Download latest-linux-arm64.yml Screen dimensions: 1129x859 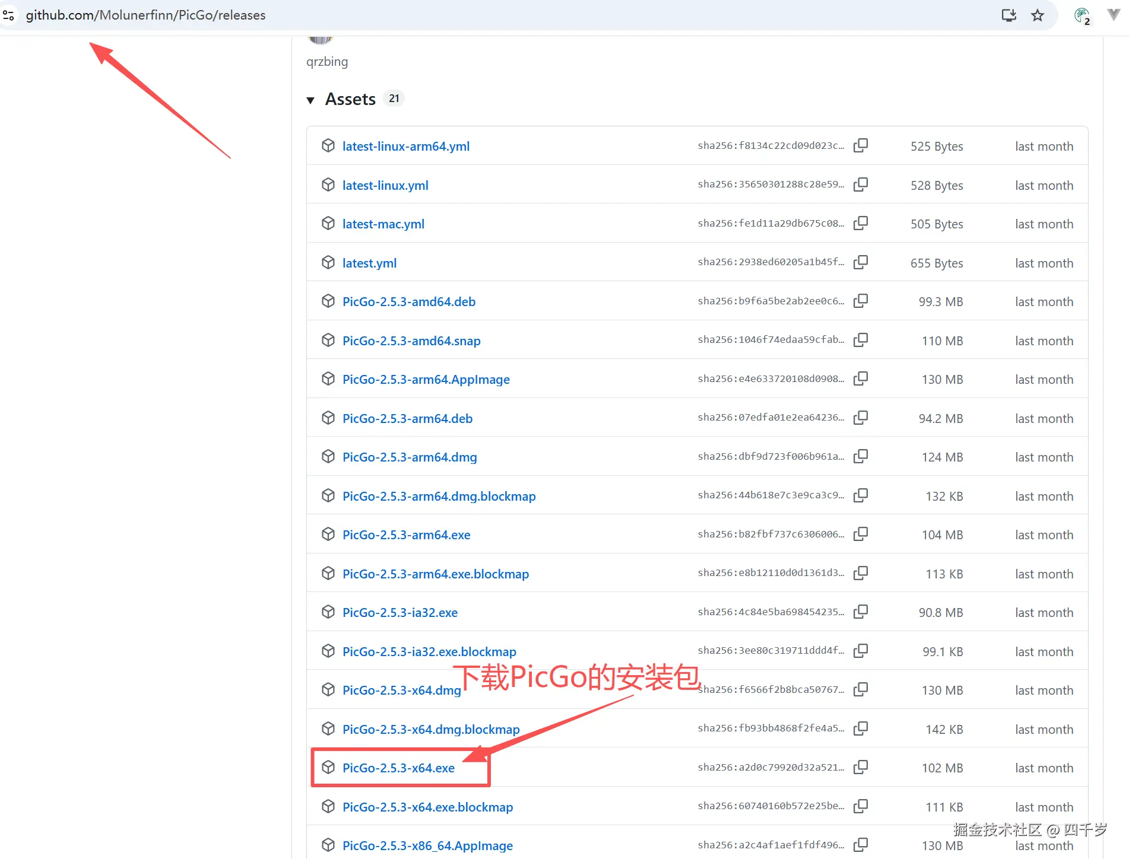(x=406, y=146)
